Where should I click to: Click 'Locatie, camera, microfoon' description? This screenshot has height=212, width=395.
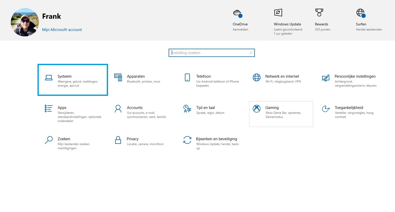tap(145, 144)
